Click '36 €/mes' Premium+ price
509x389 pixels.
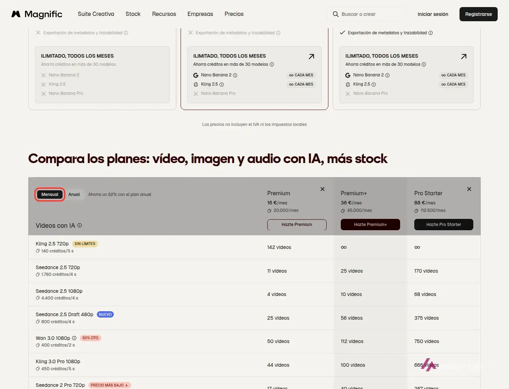click(x=351, y=203)
